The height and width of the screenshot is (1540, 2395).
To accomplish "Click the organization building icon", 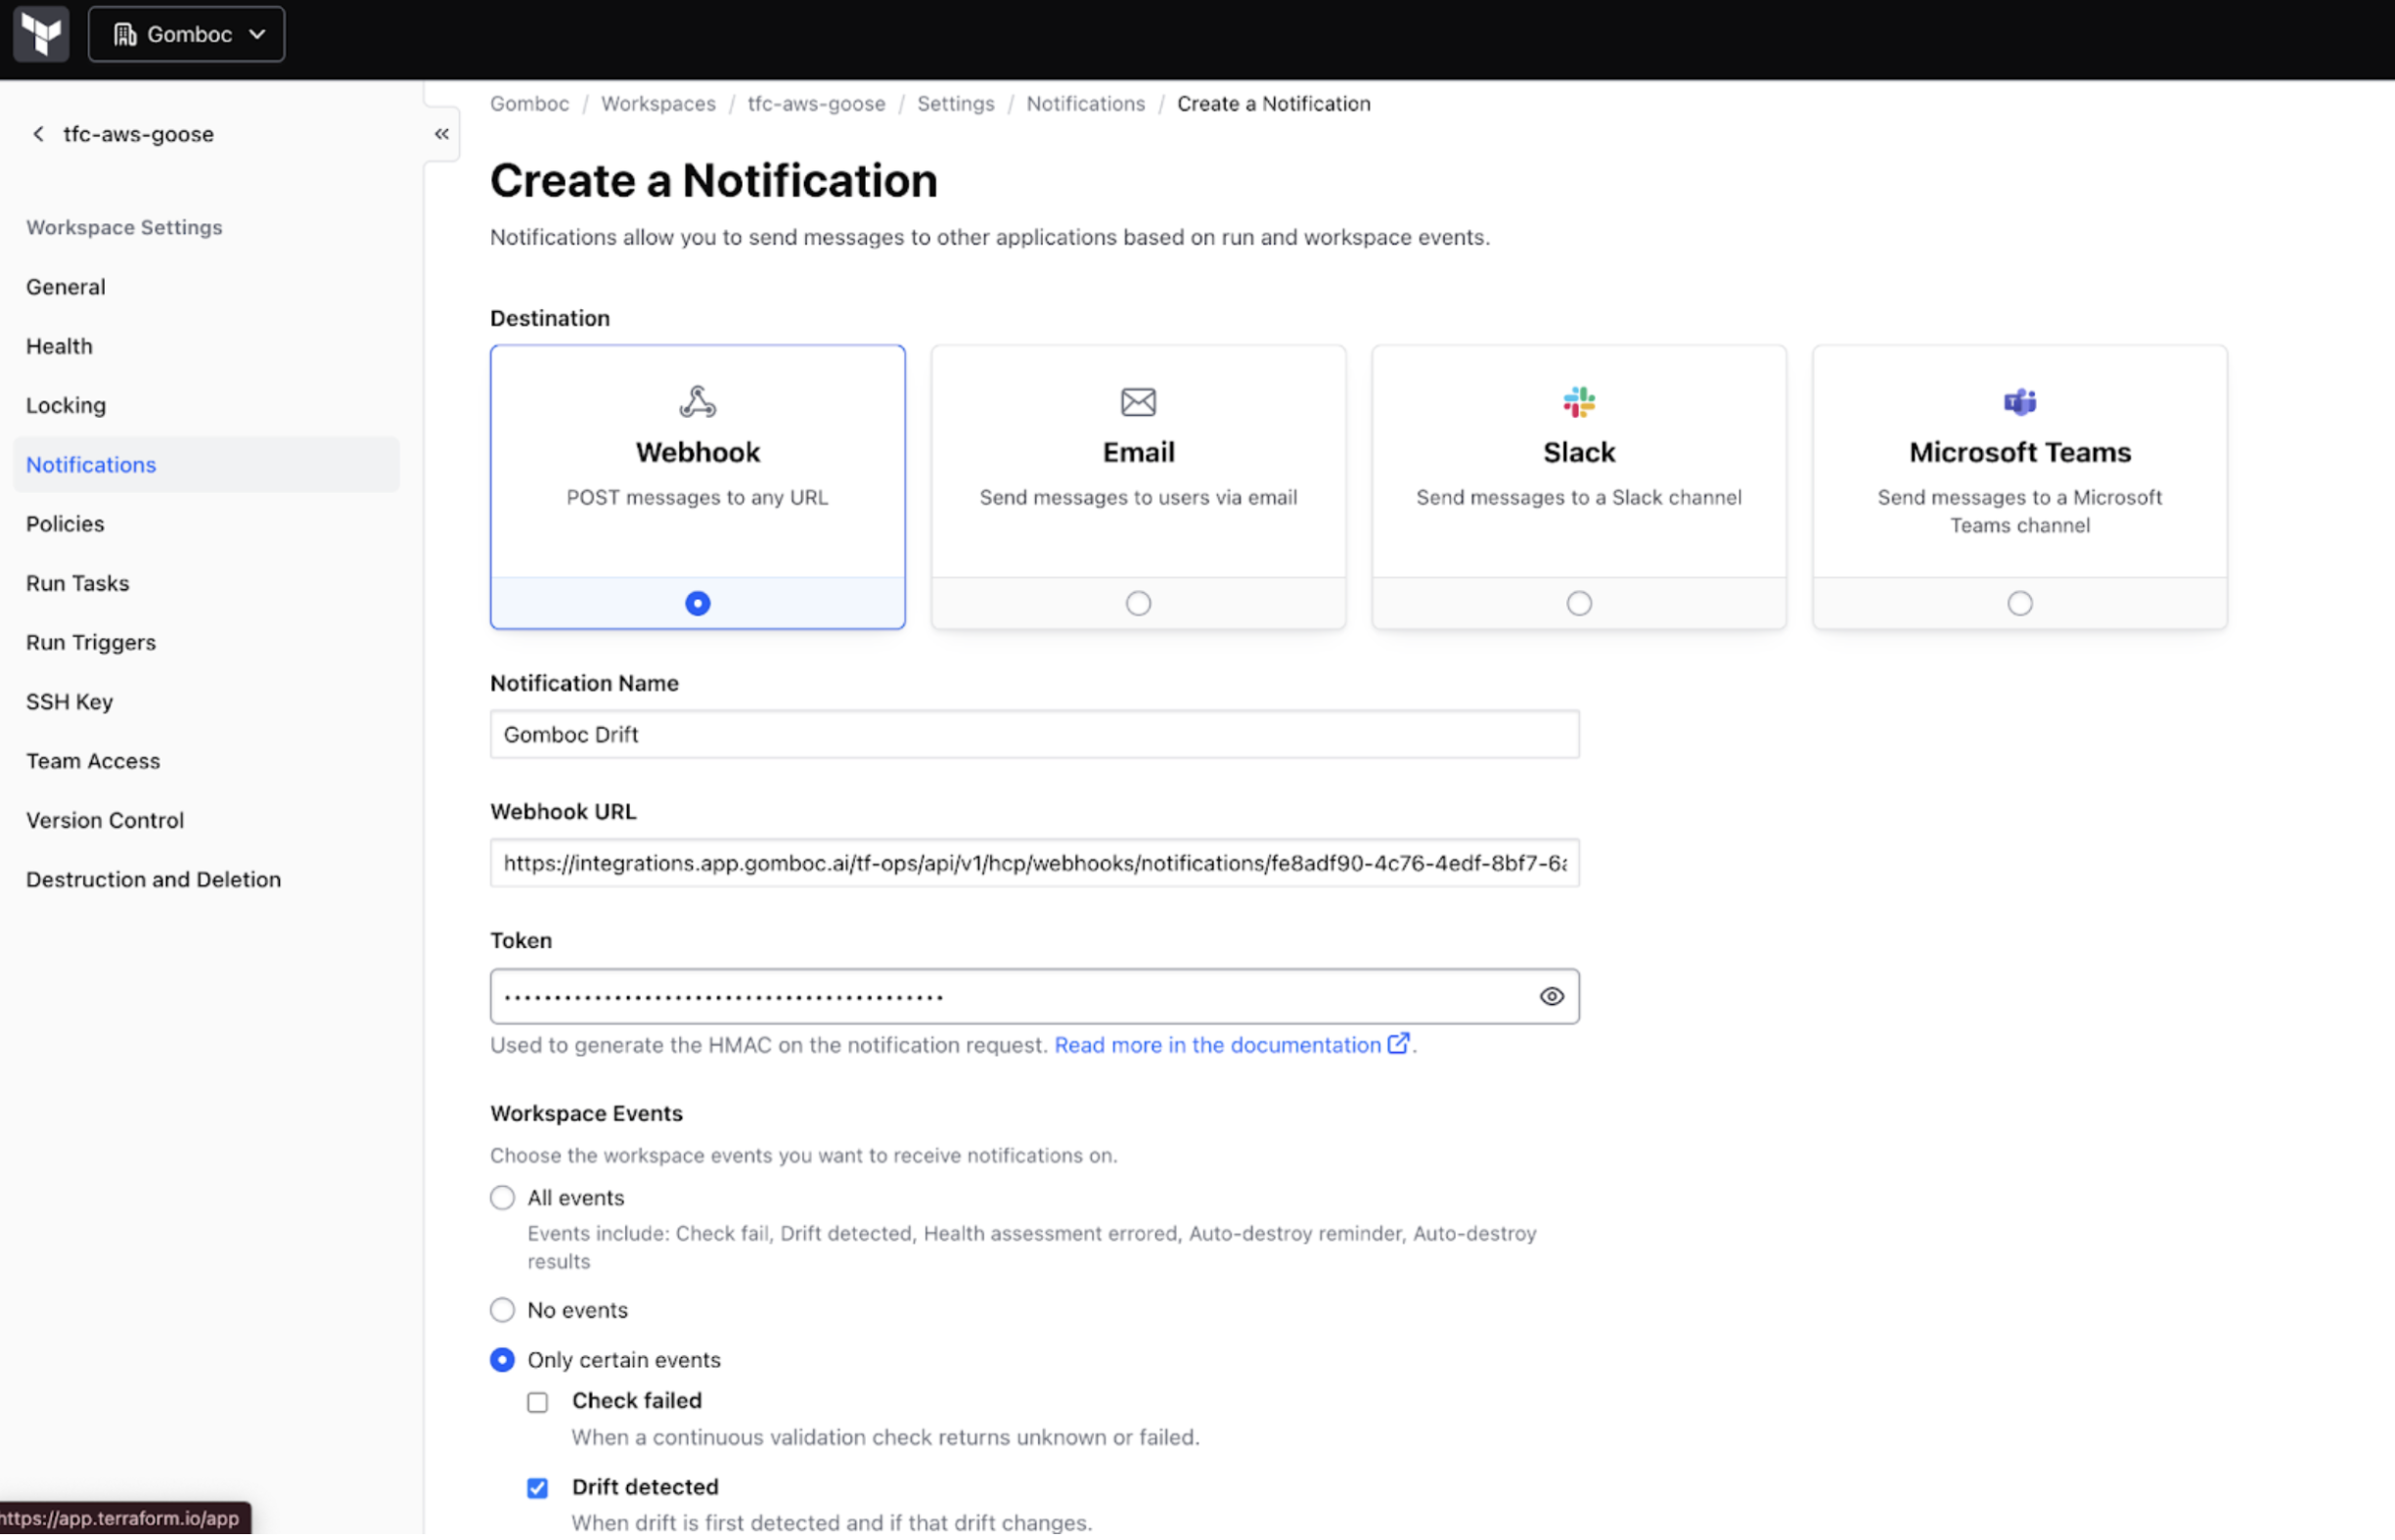I will pos(125,35).
